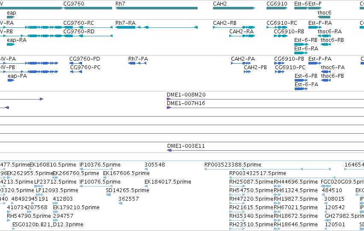
Task: Select BAC clone DME1-007H16
Action: 265,108
